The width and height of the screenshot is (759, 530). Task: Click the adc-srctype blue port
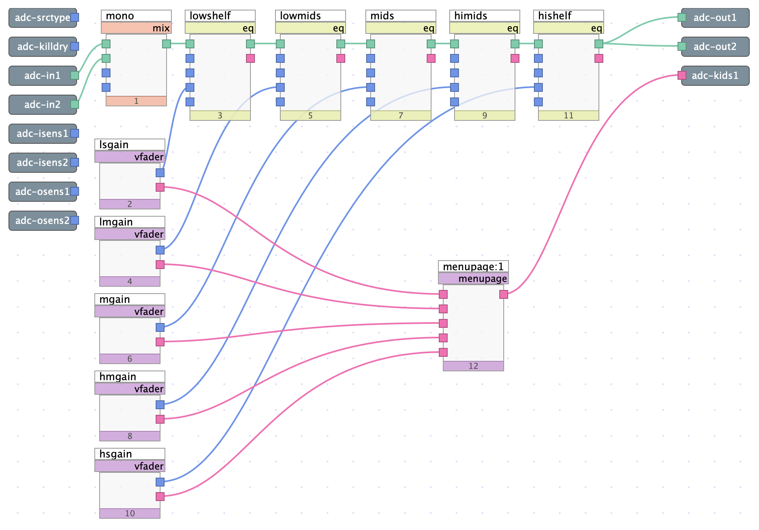click(75, 17)
